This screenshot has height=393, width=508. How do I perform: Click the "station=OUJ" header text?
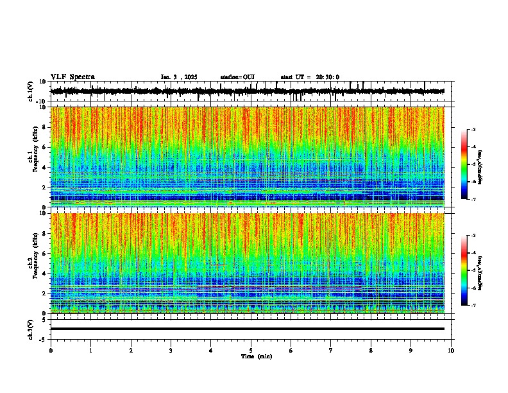(237, 77)
